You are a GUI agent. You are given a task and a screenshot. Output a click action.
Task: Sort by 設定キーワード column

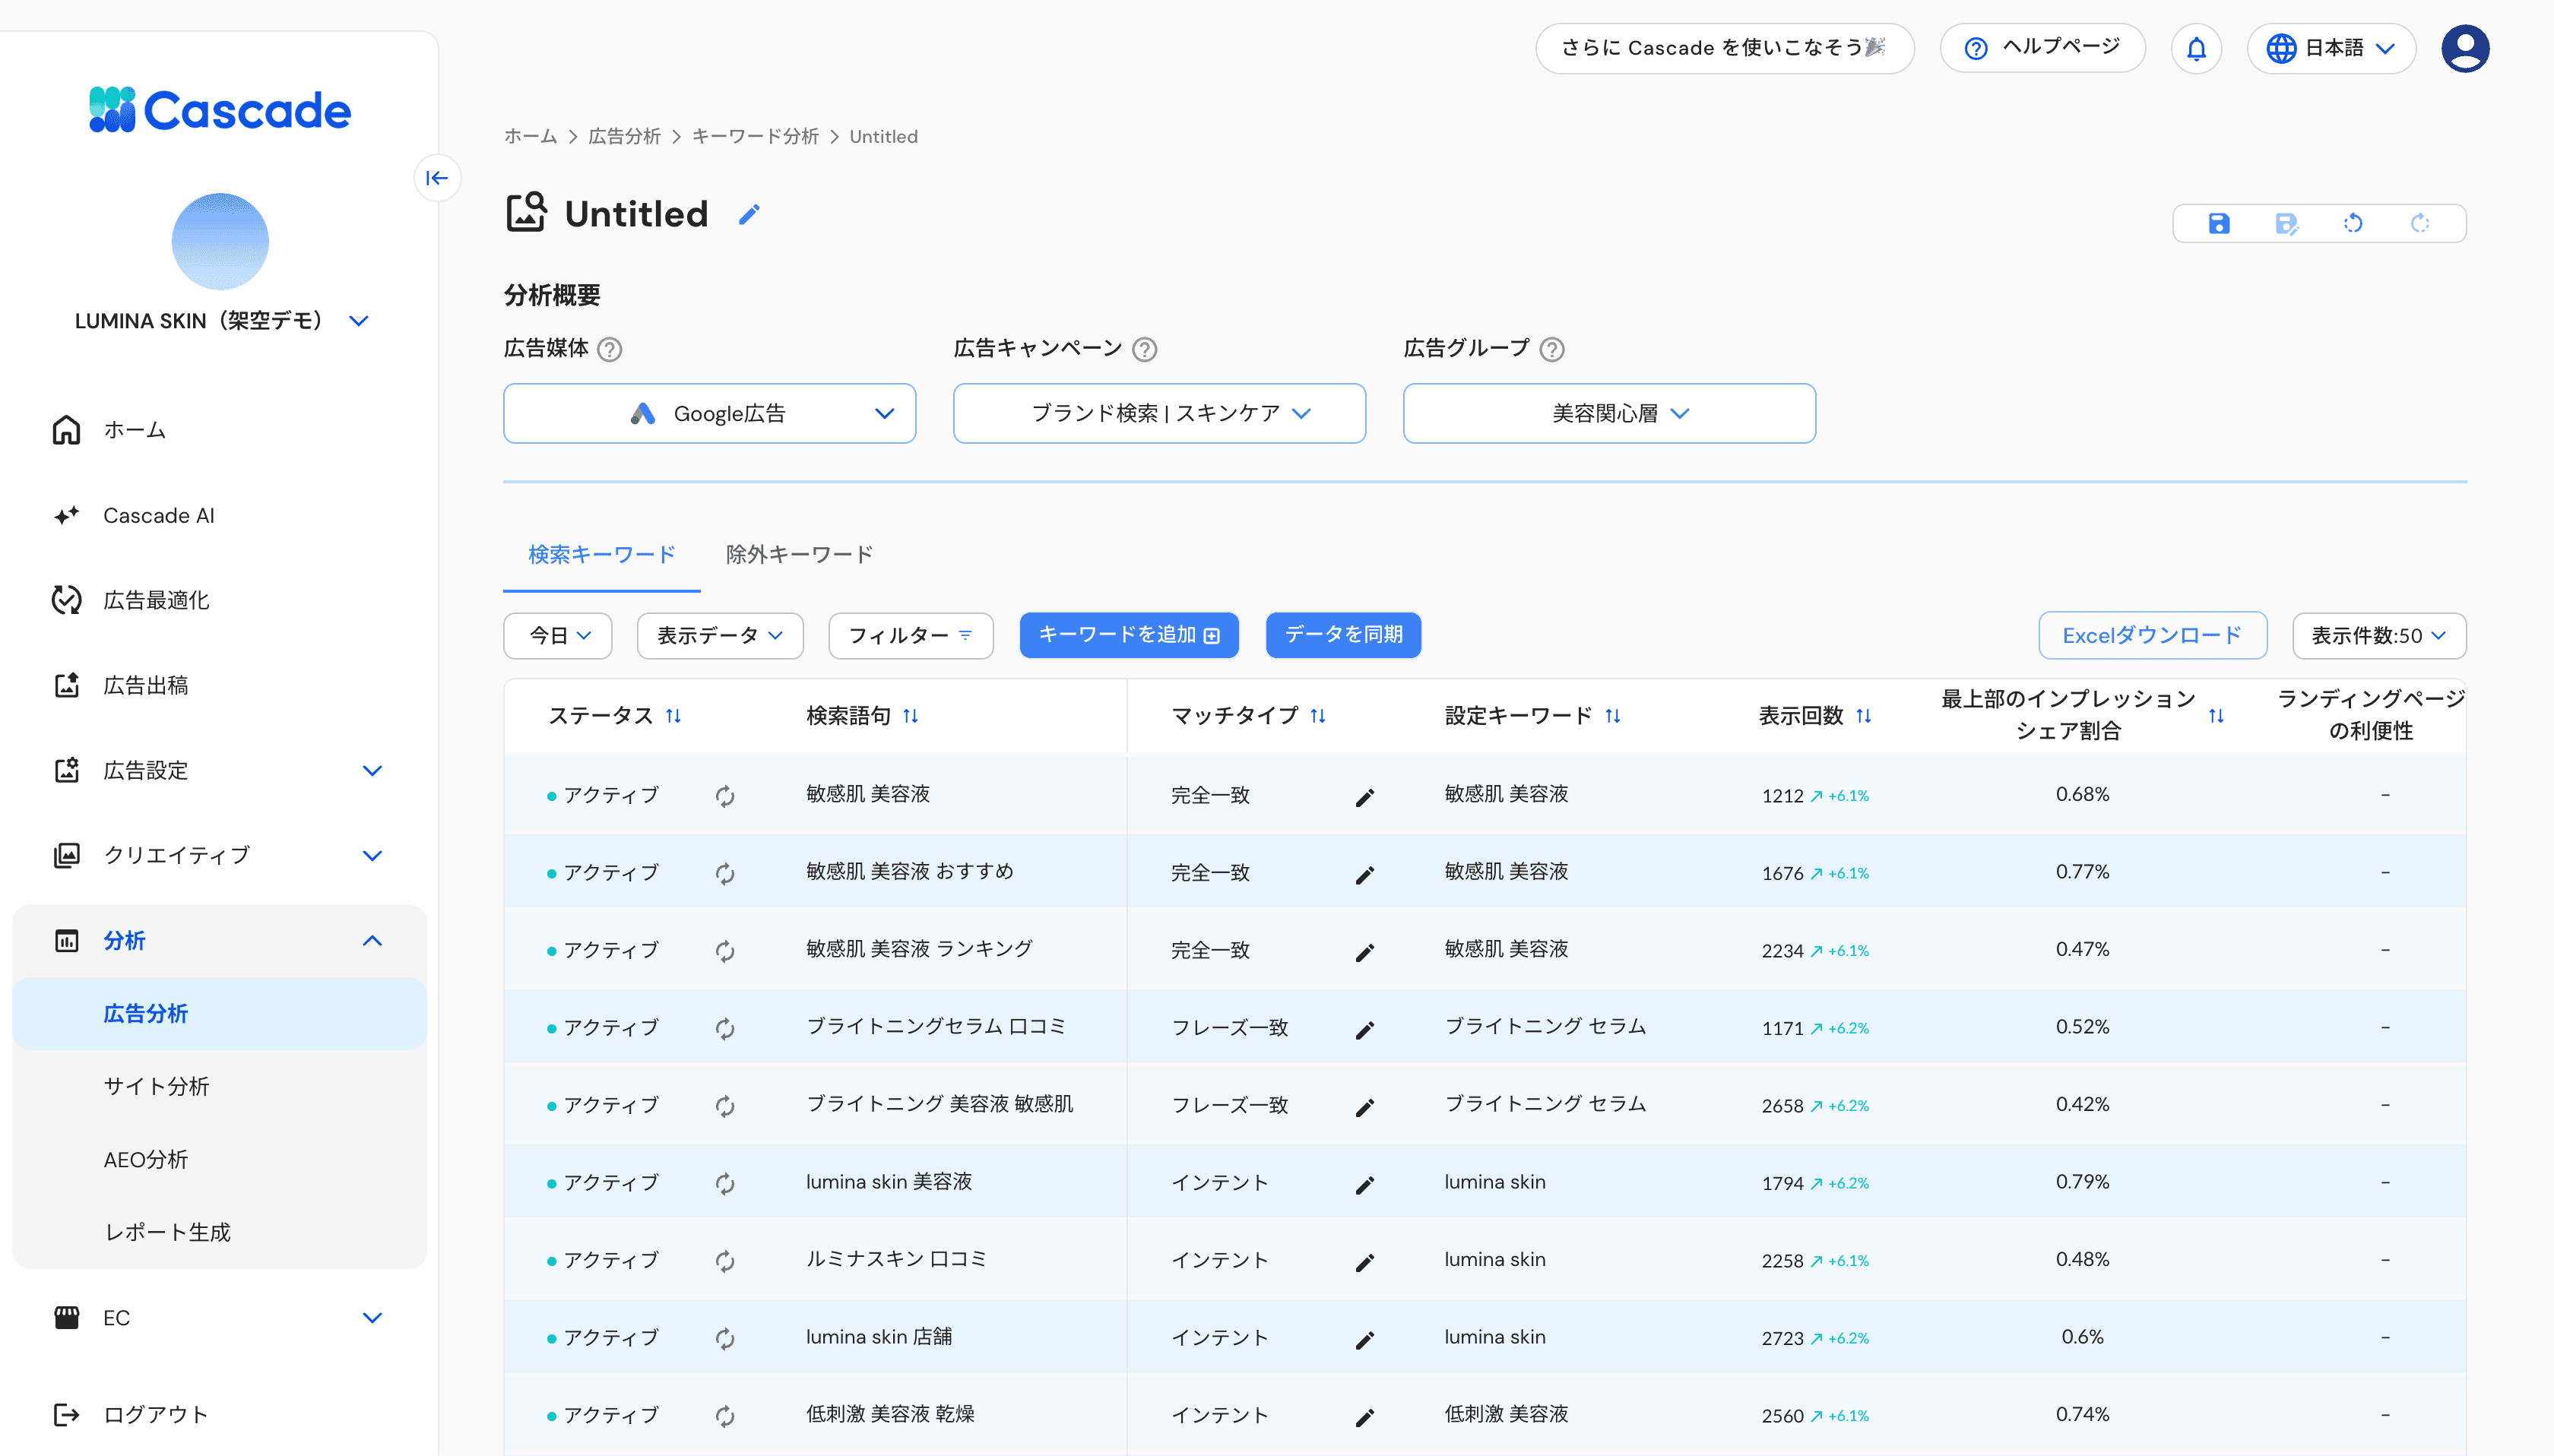[1612, 716]
